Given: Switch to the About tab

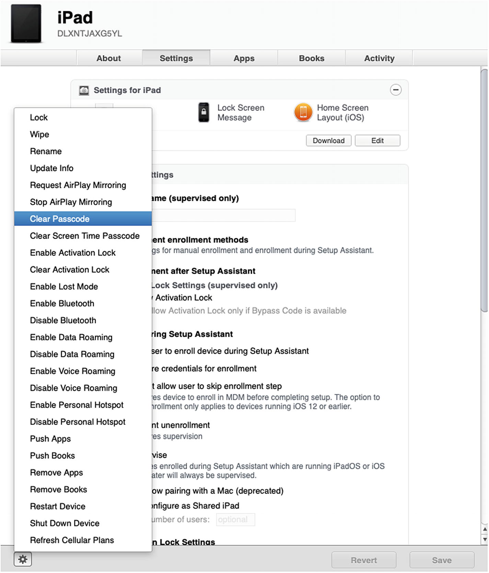Looking at the screenshot, I should click(x=109, y=58).
